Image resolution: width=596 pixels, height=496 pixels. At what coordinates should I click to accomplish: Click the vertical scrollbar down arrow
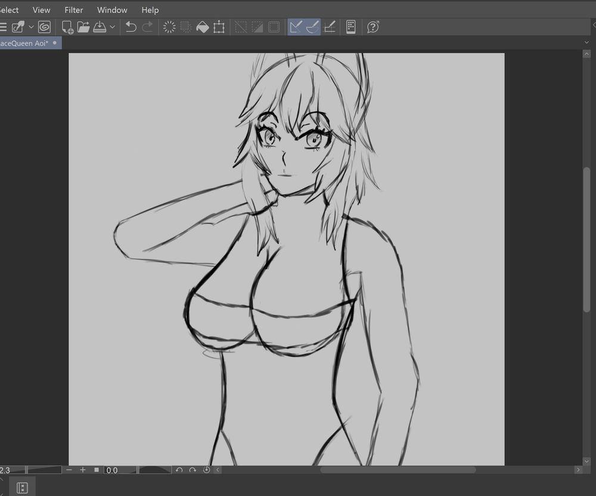[586, 461]
